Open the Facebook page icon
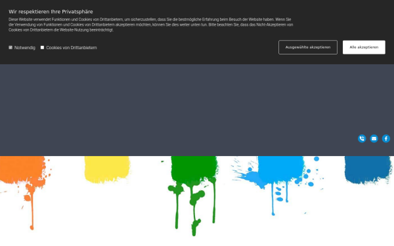Image resolution: width=394 pixels, height=246 pixels. click(x=386, y=138)
